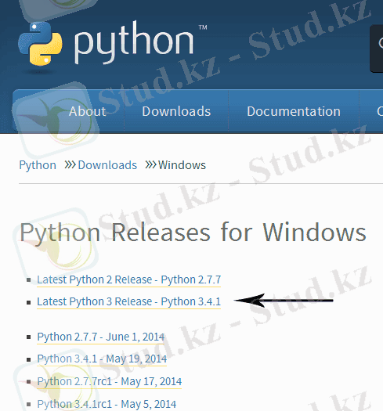Open the Documentation menu
The height and width of the screenshot is (411, 383).
click(294, 111)
